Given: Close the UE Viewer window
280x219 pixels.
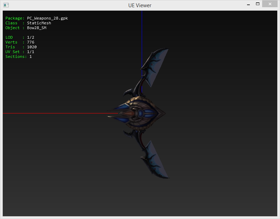Looking at the screenshot, I should point(269,4).
